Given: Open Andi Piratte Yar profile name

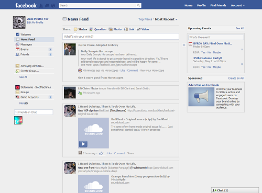Looking at the screenshot, I should pos(38,19).
